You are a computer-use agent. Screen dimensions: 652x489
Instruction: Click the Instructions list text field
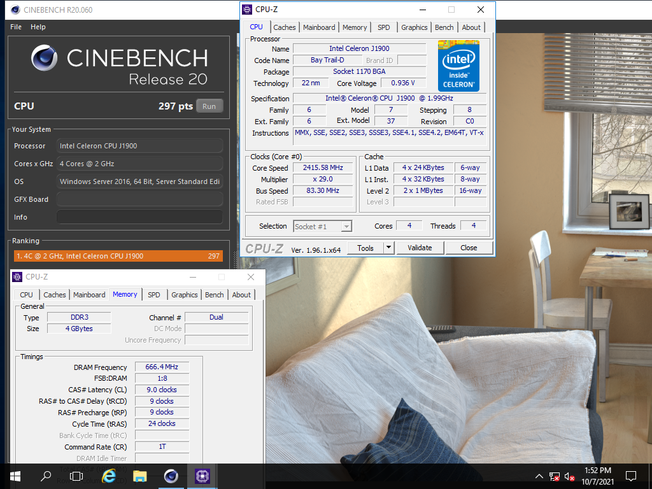tap(389, 136)
